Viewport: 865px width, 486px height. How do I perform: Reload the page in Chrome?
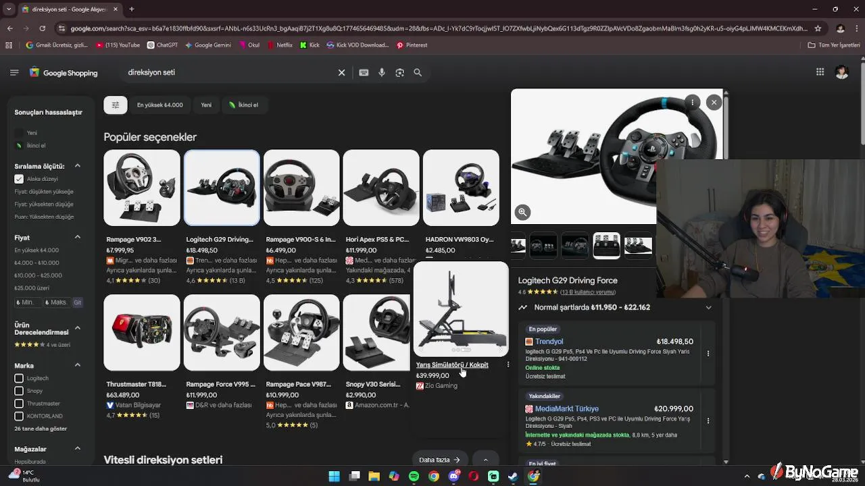click(x=43, y=28)
